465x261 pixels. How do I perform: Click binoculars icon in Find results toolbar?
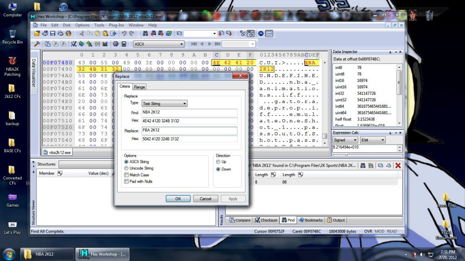[x=363, y=165]
